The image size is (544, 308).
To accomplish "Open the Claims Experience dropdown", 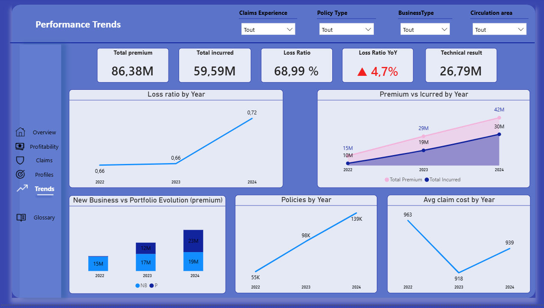I will 268,30.
